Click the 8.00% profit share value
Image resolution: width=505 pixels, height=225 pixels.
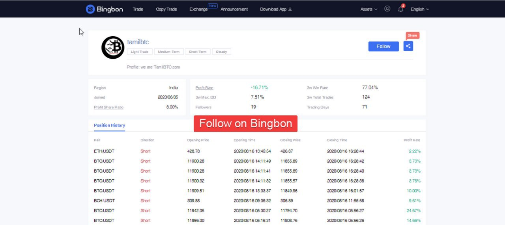(172, 107)
